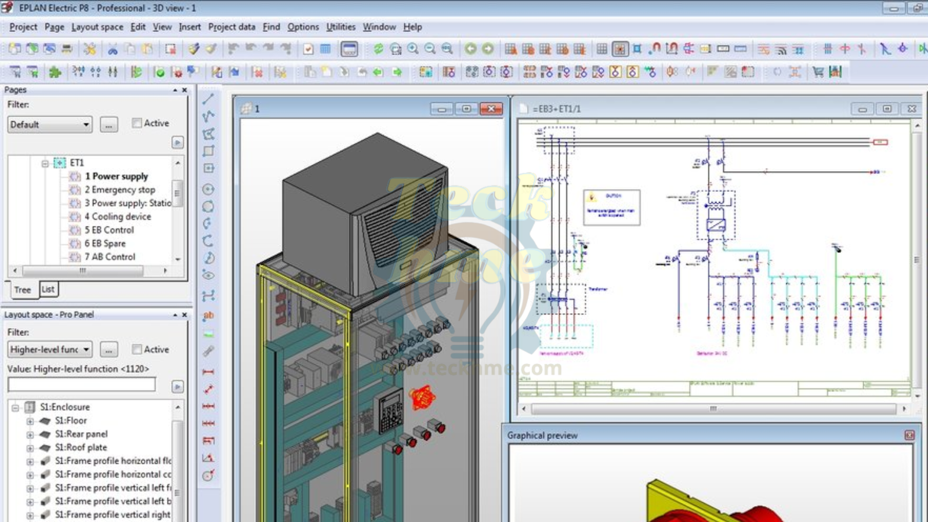The height and width of the screenshot is (522, 928).
Task: Expand the S1:Rear panel node
Action: pyautogui.click(x=30, y=434)
